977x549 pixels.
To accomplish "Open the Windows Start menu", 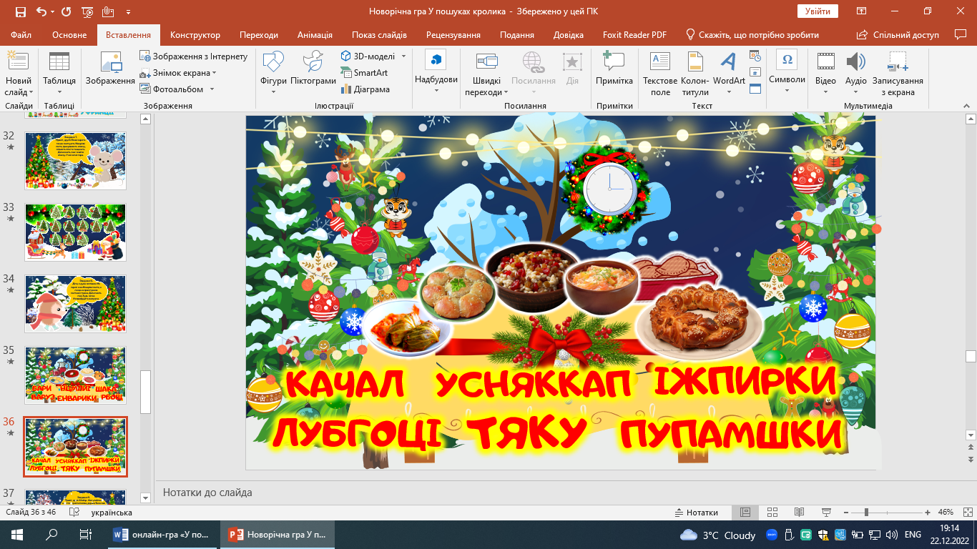I will (x=17, y=535).
